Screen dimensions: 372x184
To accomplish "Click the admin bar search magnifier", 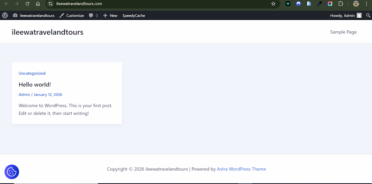I will [368, 16].
